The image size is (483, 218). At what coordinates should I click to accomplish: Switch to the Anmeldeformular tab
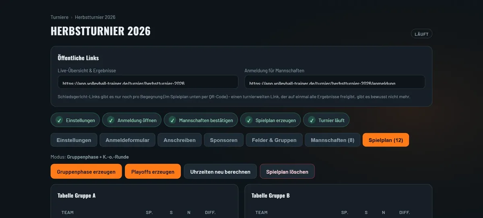[x=128, y=140]
